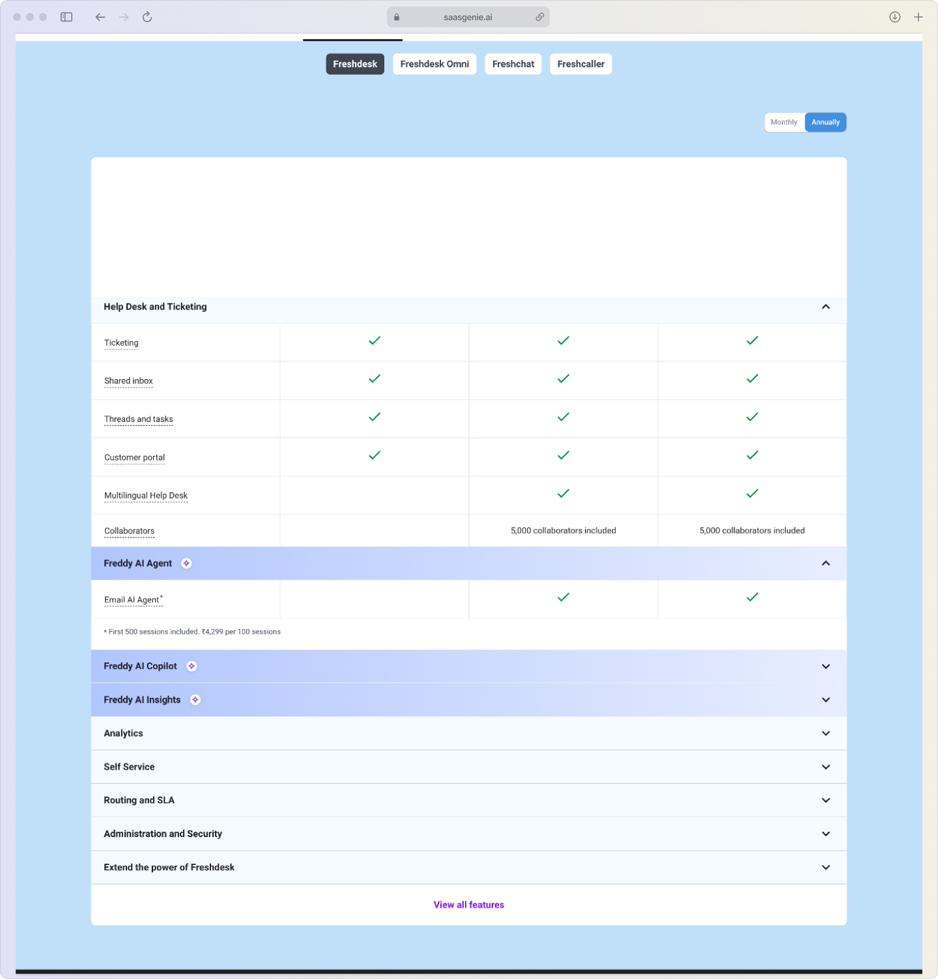Click last column 5,000 collaborators included text
This screenshot has height=979, width=938.
[752, 531]
